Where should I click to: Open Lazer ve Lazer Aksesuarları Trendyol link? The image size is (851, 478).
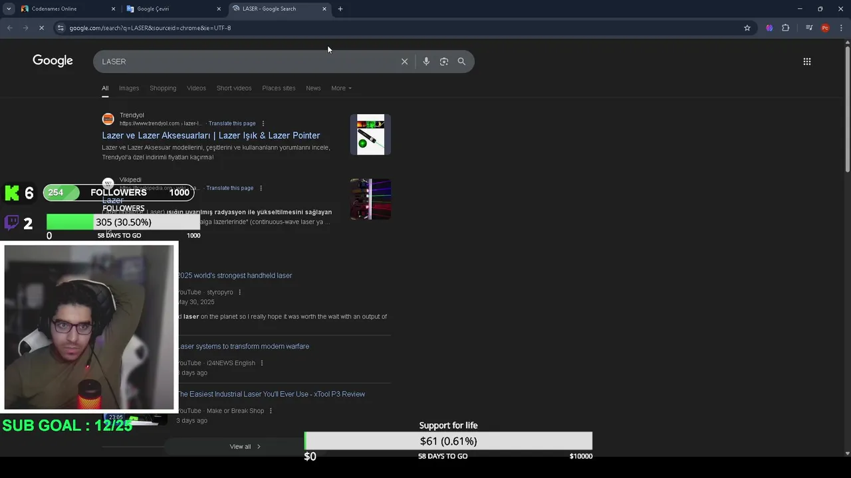[211, 135]
